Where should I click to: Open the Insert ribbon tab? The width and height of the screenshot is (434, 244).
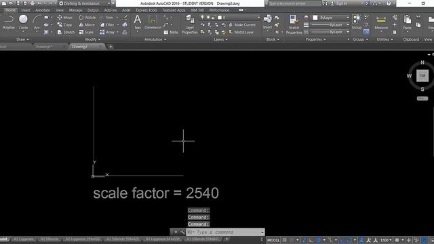click(x=26, y=10)
